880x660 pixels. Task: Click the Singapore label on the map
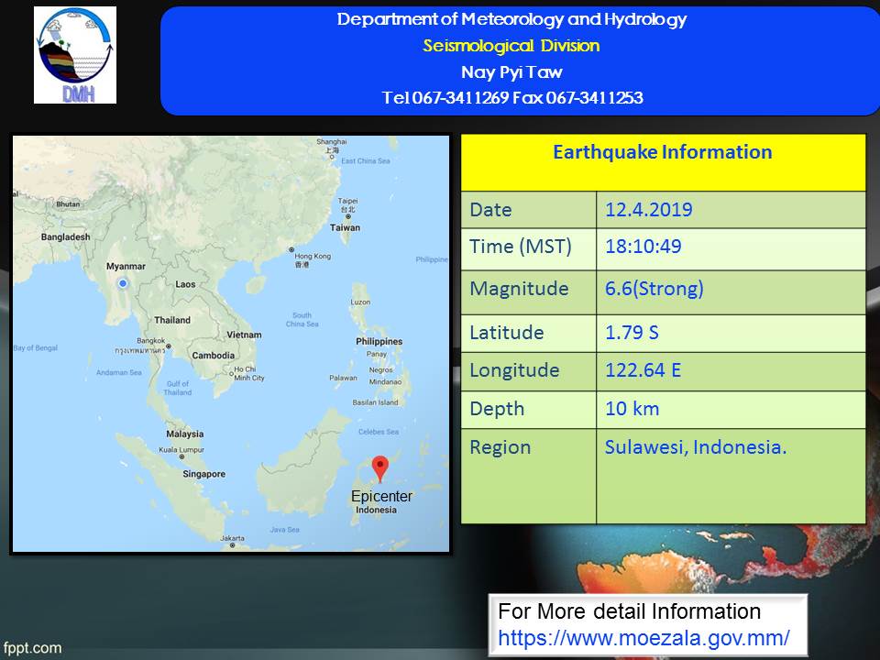click(203, 474)
